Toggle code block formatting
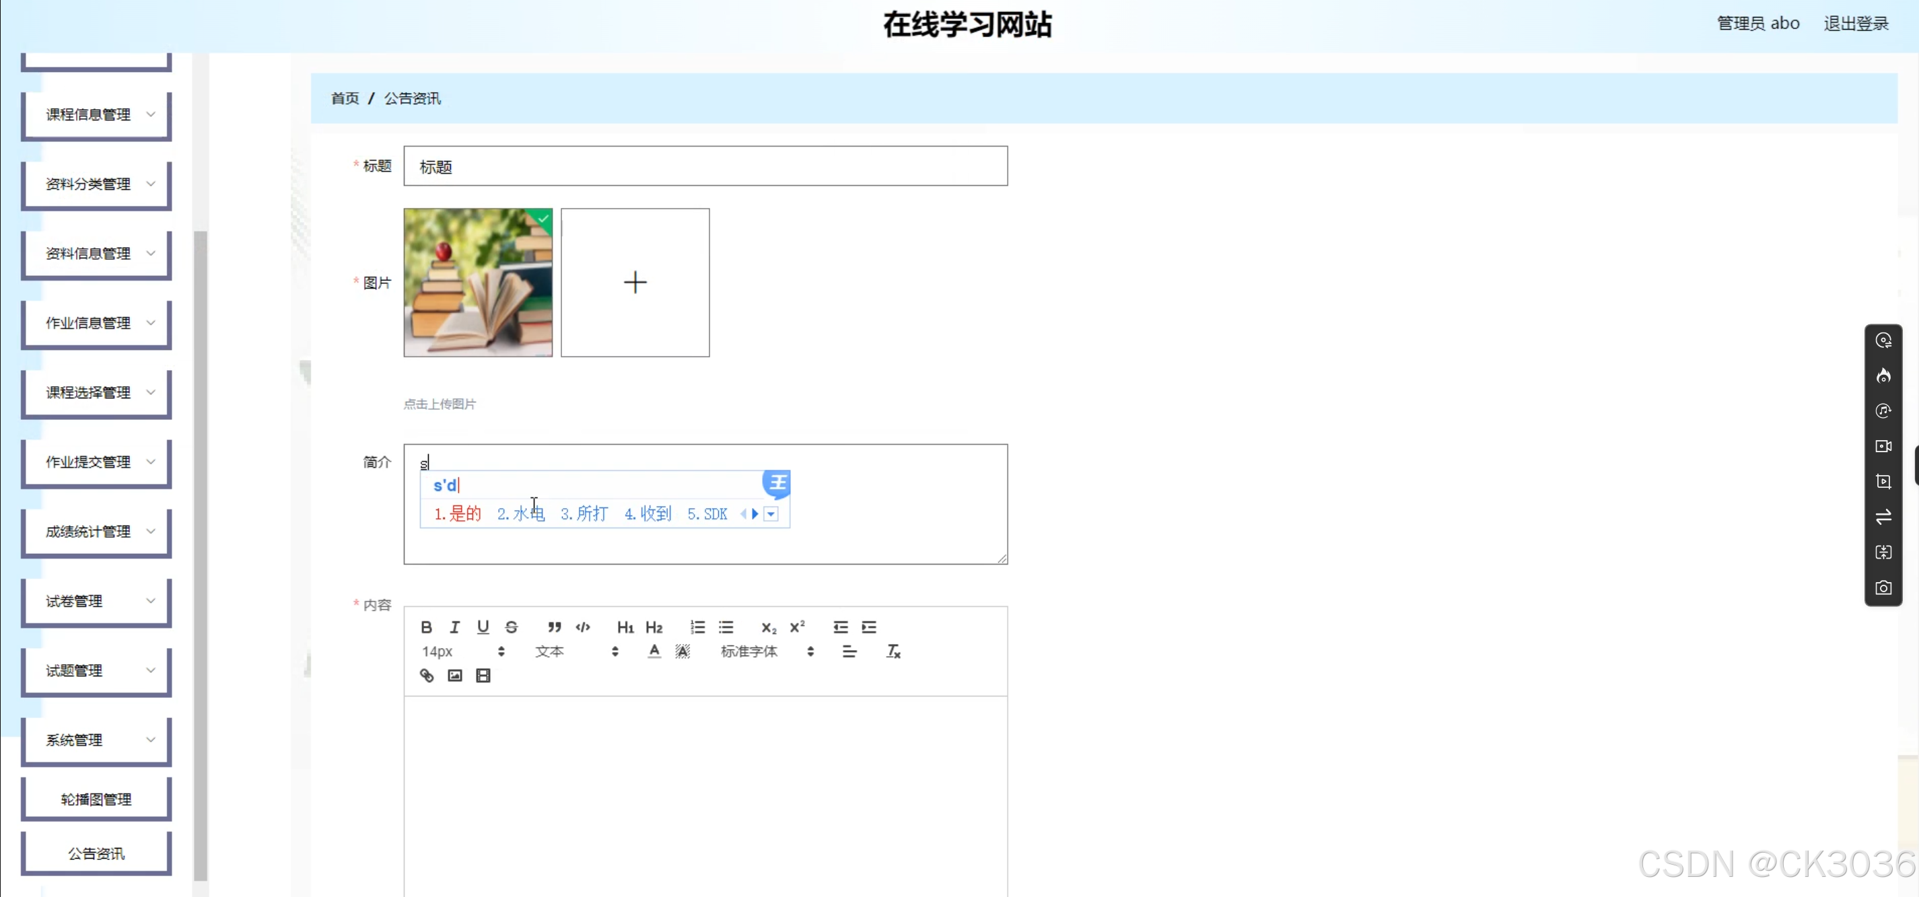 tap(582, 627)
